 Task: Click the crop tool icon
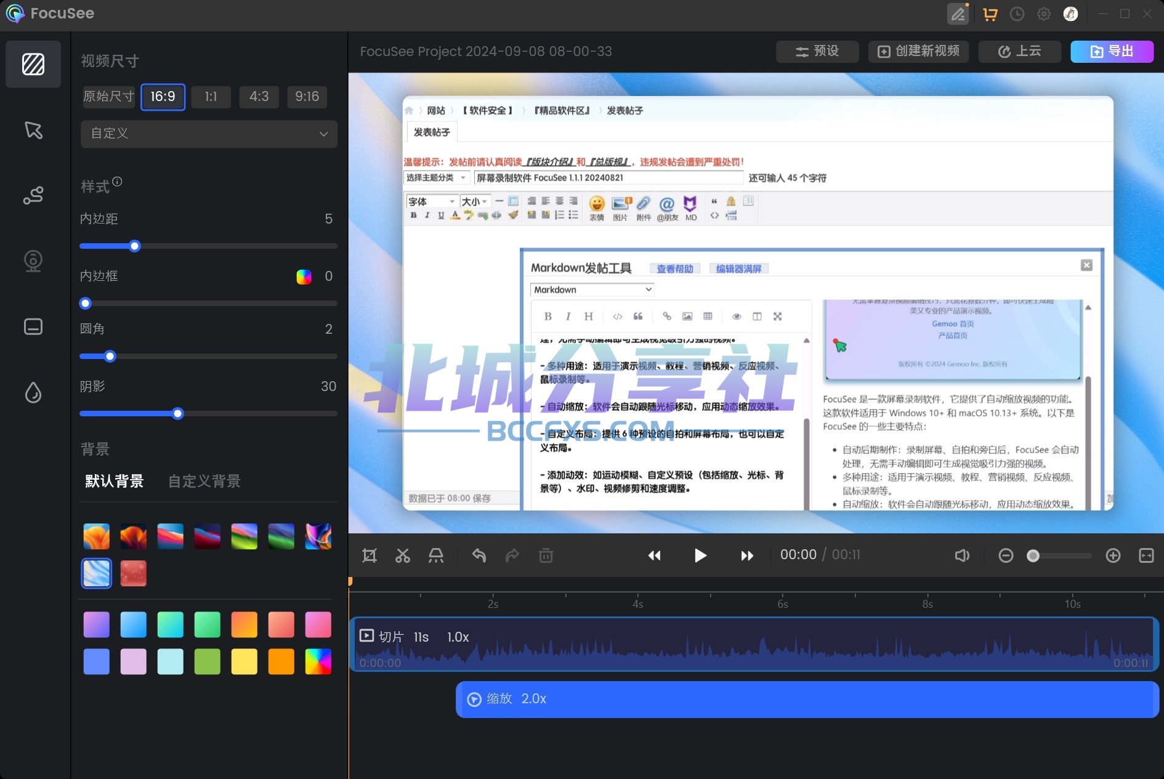(370, 556)
